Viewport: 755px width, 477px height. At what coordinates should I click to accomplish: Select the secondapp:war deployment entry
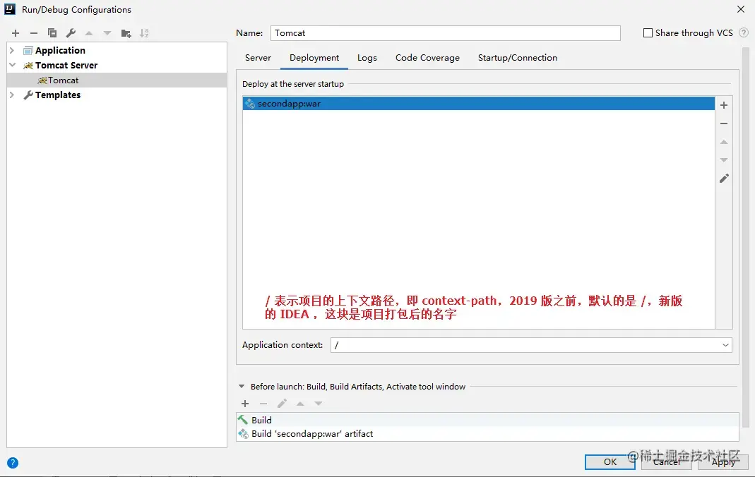tap(479, 104)
